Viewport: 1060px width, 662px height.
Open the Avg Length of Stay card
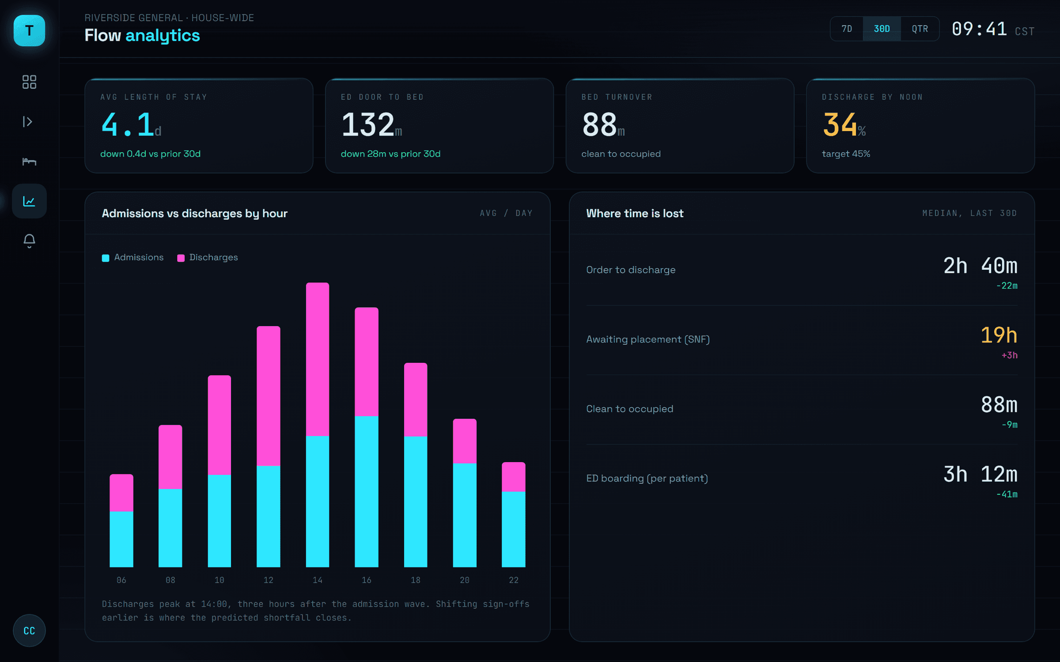pos(199,126)
